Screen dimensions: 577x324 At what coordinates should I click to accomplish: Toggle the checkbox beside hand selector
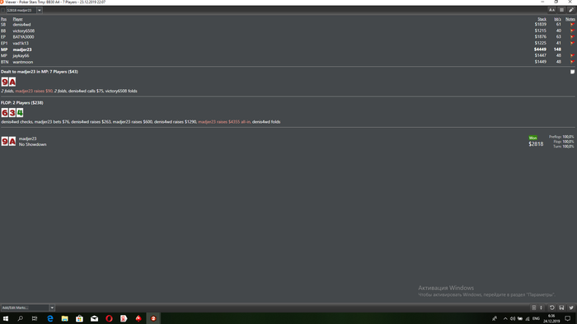(2, 11)
